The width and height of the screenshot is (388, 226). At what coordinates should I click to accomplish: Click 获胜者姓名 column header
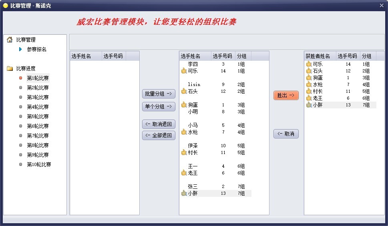320,56
